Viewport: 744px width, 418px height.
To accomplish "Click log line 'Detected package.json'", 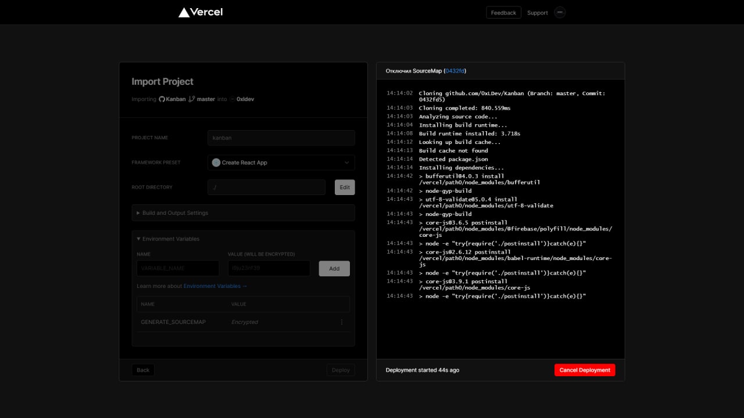I will [x=453, y=159].
